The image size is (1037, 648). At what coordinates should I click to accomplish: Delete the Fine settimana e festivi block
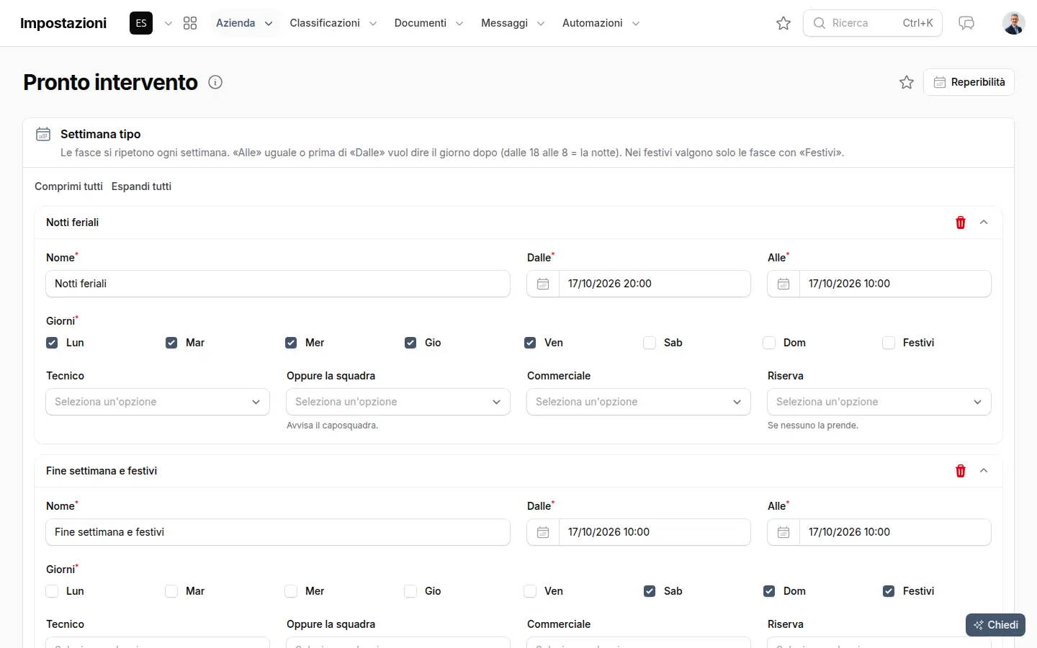tap(961, 471)
